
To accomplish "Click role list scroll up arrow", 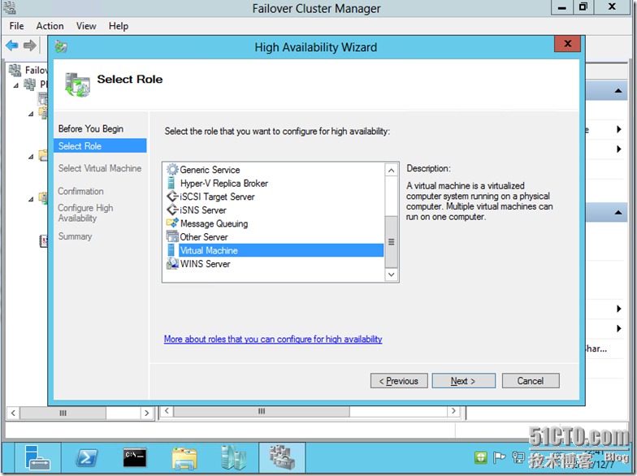I will [392, 171].
